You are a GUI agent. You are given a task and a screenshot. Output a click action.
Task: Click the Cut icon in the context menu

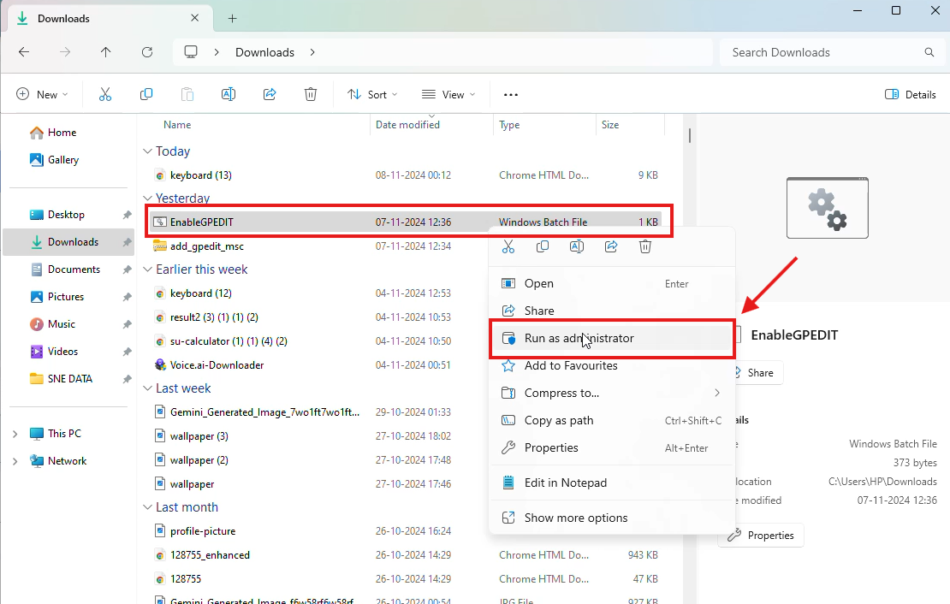508,246
